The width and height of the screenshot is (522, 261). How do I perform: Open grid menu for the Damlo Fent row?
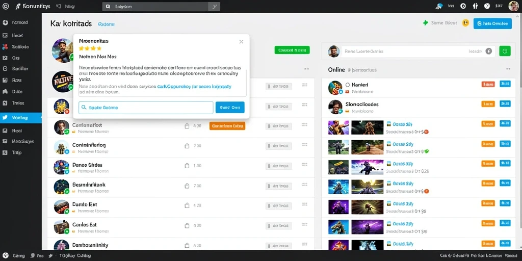(304, 204)
